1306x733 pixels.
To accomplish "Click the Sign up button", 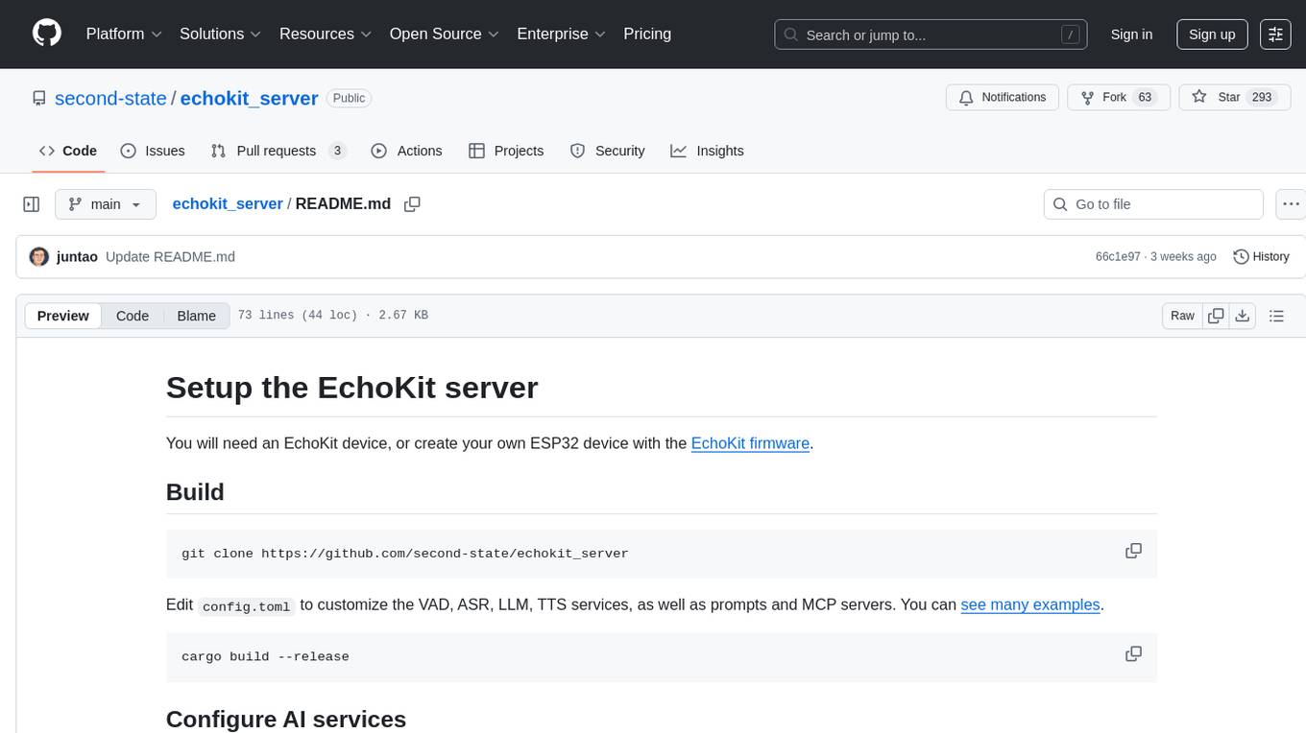I will pos(1212,35).
